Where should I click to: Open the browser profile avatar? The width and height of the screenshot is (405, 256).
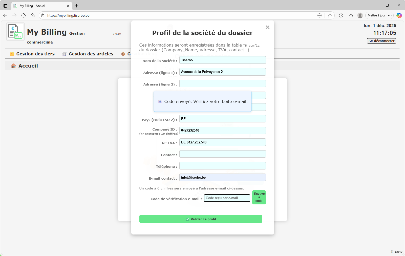pyautogui.click(x=360, y=15)
